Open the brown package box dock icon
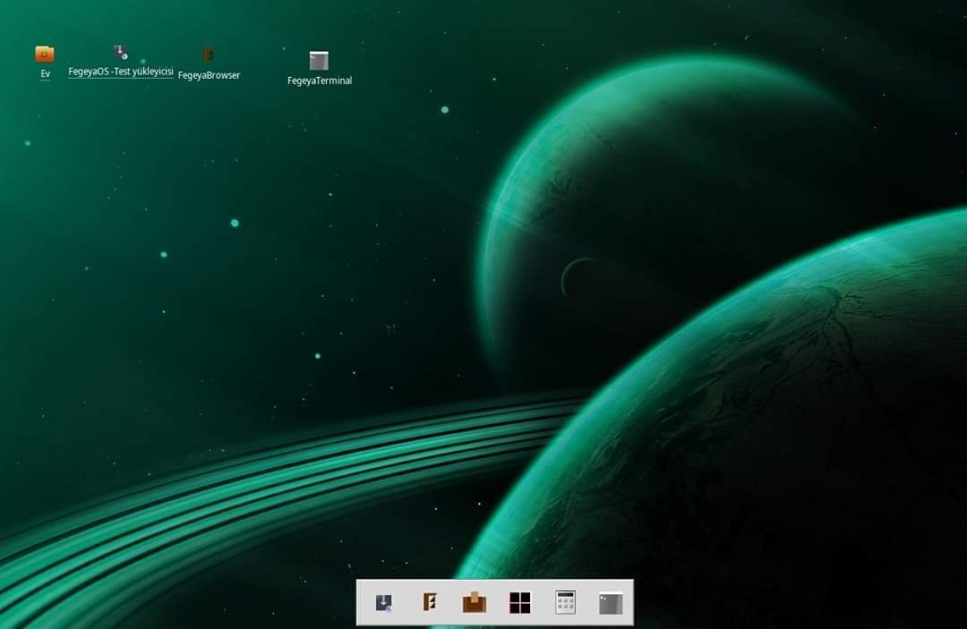 pos(475,602)
